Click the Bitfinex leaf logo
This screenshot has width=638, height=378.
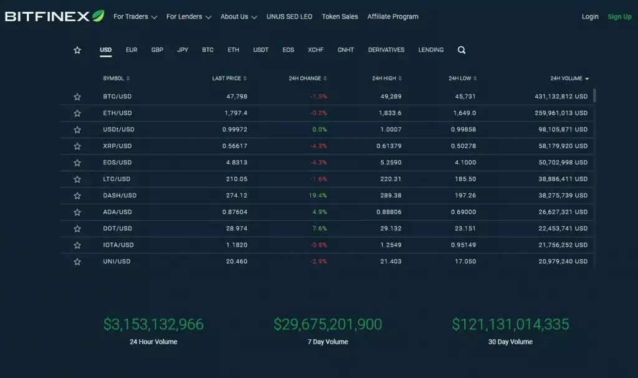click(x=98, y=16)
